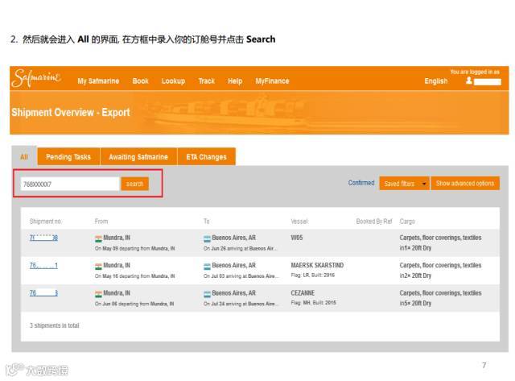Click cargo text 'in5× 20ft Dry'
515x381 pixels.
coord(415,303)
